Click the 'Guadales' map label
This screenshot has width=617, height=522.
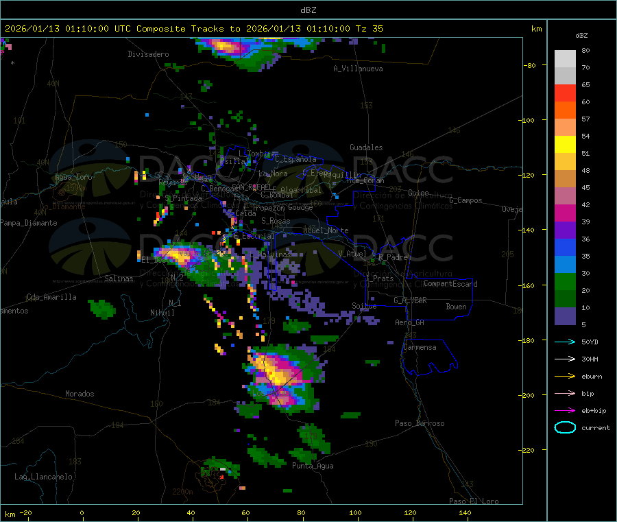click(x=366, y=147)
